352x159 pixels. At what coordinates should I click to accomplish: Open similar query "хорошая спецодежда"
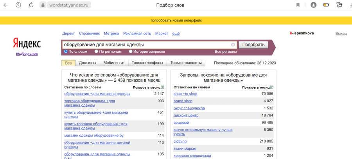pyautogui.click(x=192, y=155)
